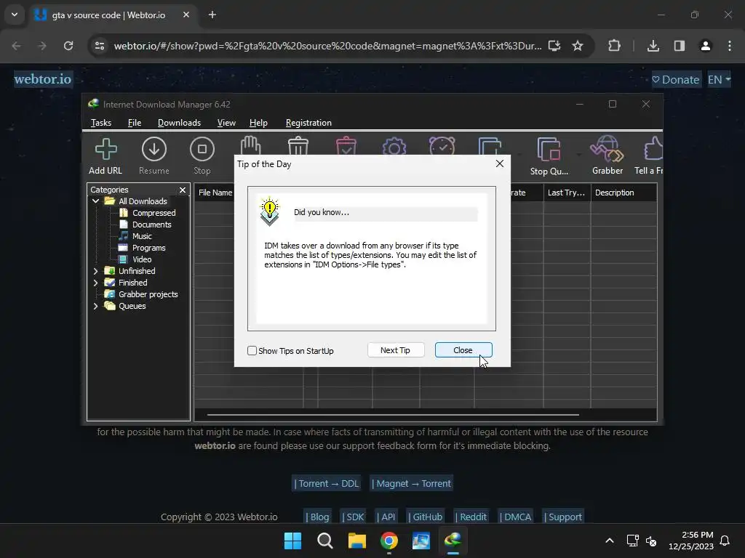Select the Compressed category folder
745x558 pixels.
(154, 213)
